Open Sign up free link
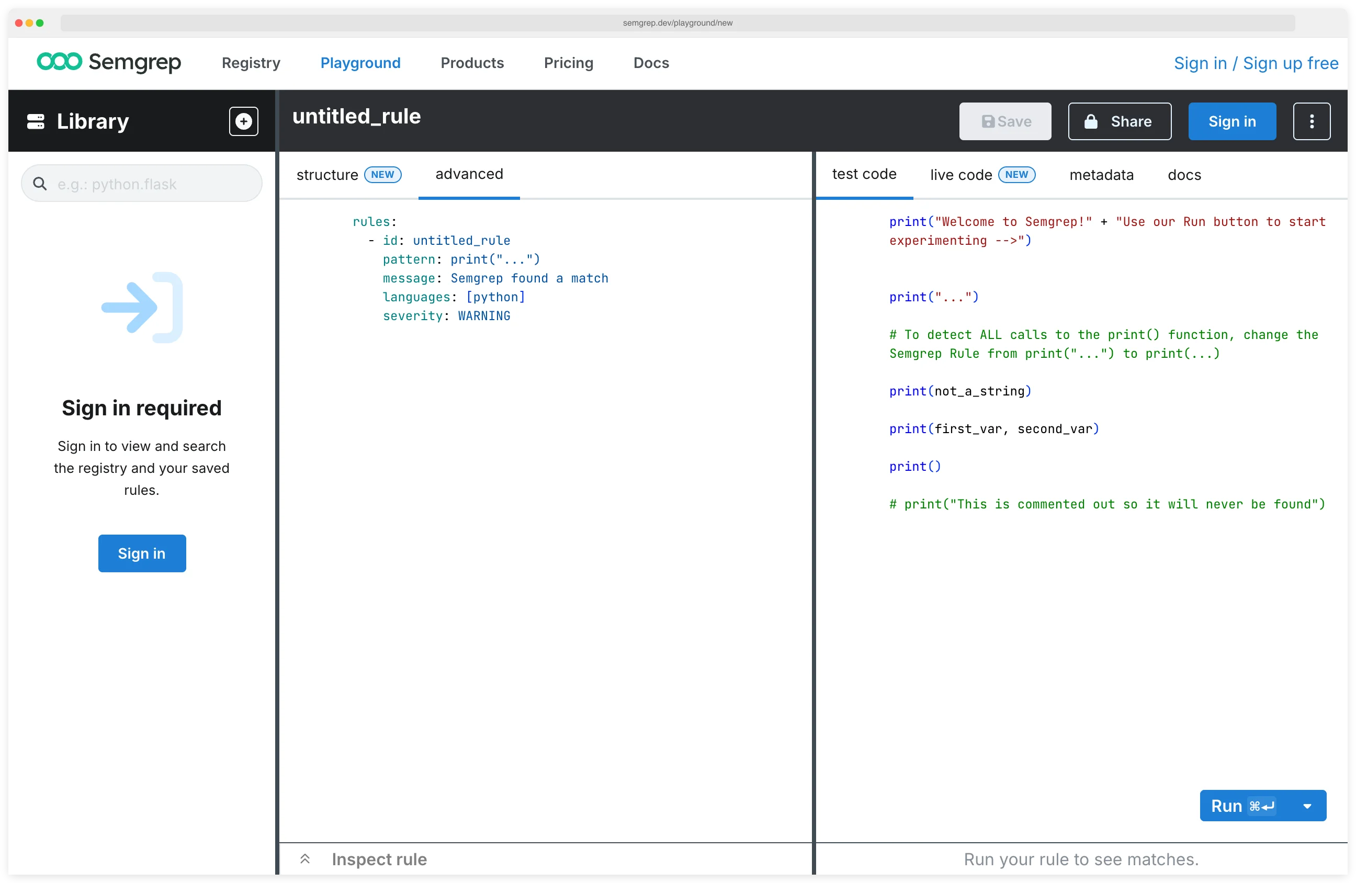 coord(1293,63)
